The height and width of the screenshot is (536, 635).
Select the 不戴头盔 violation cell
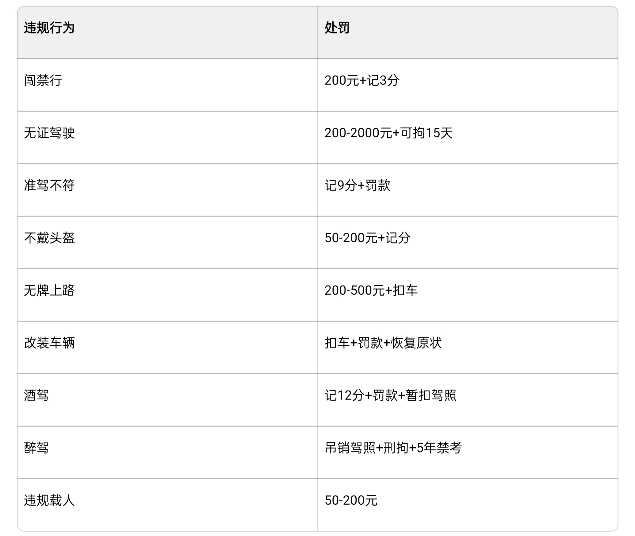[x=49, y=238]
